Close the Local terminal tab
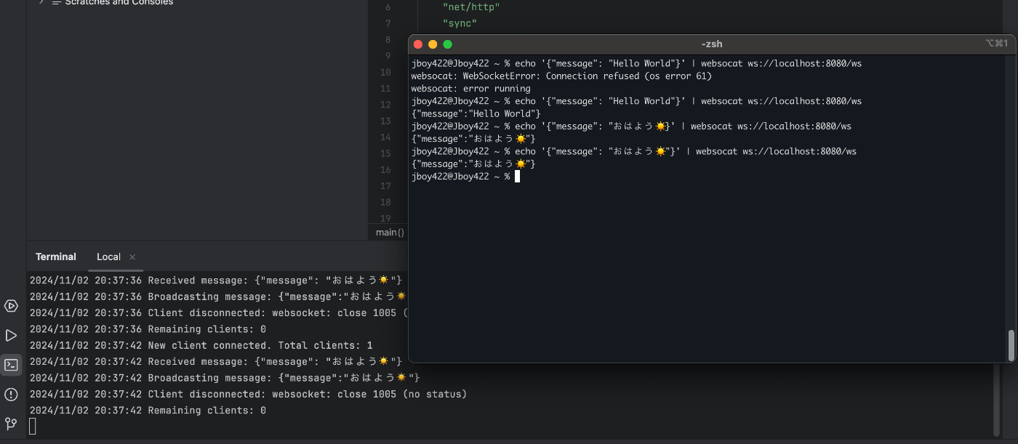The image size is (1018, 444). [x=132, y=257]
